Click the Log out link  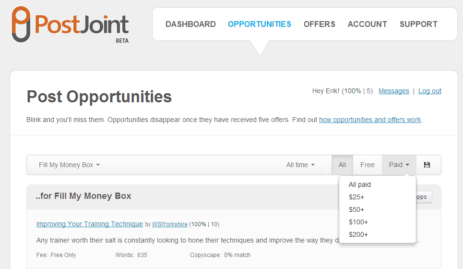[x=429, y=91]
